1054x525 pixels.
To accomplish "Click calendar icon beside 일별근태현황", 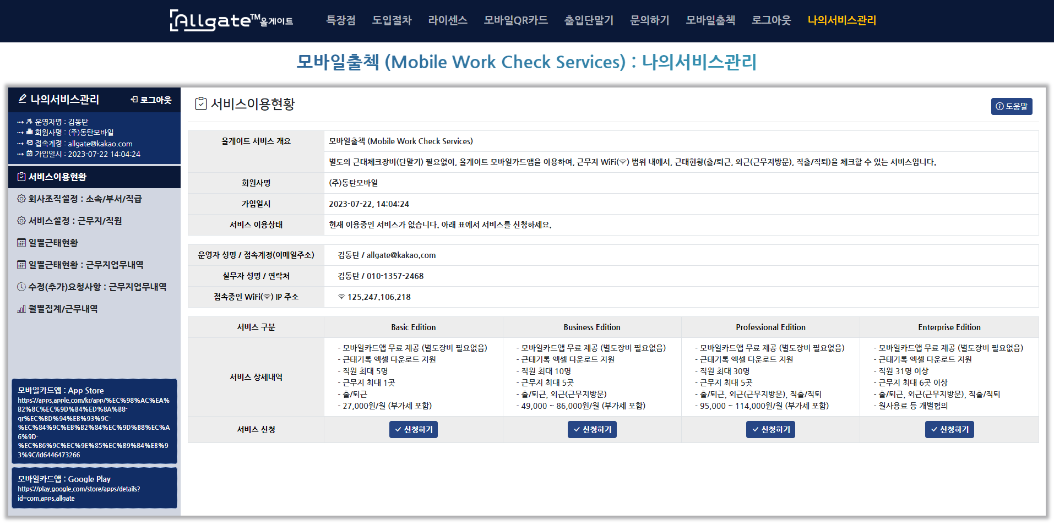I will tap(21, 243).
